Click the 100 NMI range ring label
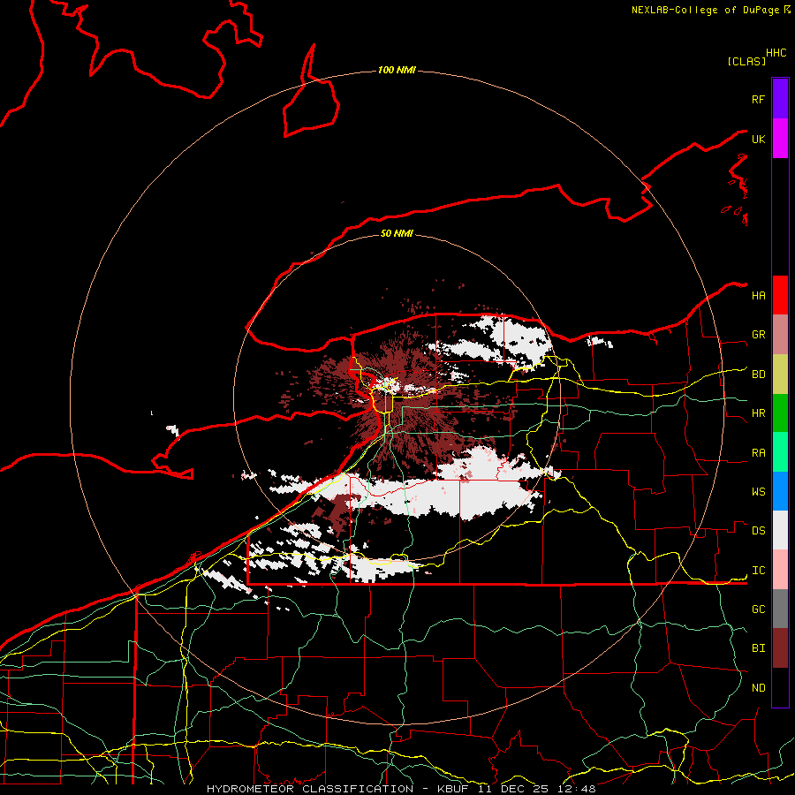795x795 pixels. click(x=397, y=70)
